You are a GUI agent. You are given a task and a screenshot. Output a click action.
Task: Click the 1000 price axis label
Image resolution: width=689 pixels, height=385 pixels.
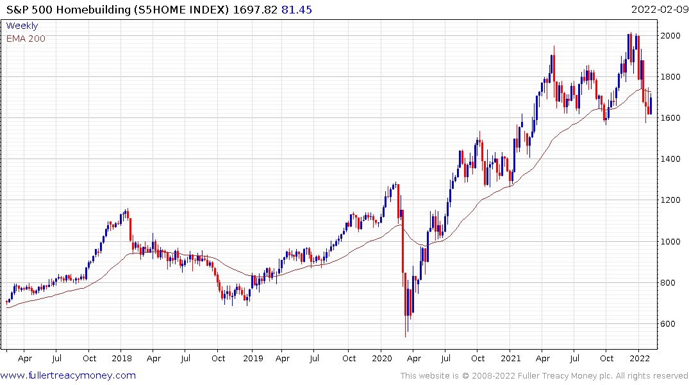(670, 241)
